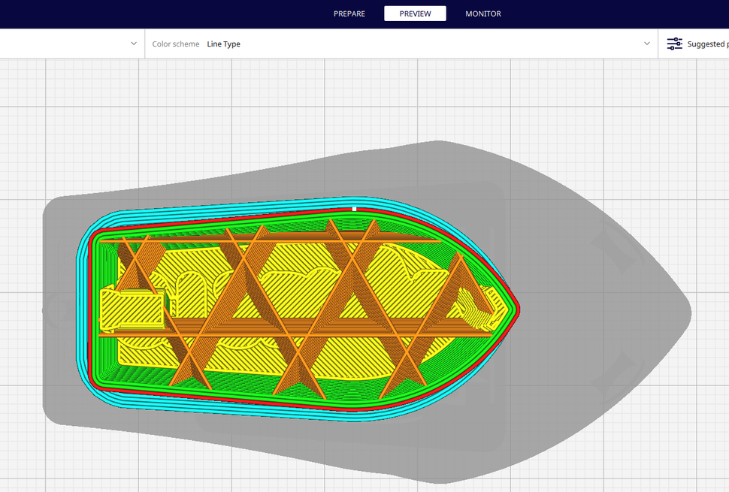Expand the empty dropdown at the top left
This screenshot has height=492, width=729.
134,43
